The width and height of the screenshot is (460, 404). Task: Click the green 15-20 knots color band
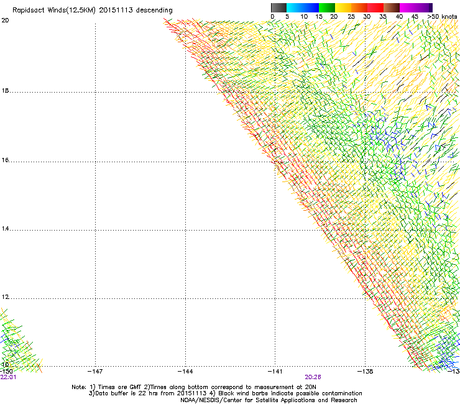pyautogui.click(x=327, y=7)
